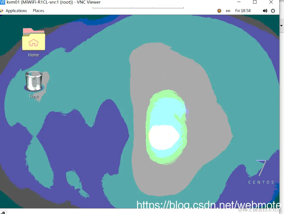Open the Home folder desktop icon

(34, 42)
